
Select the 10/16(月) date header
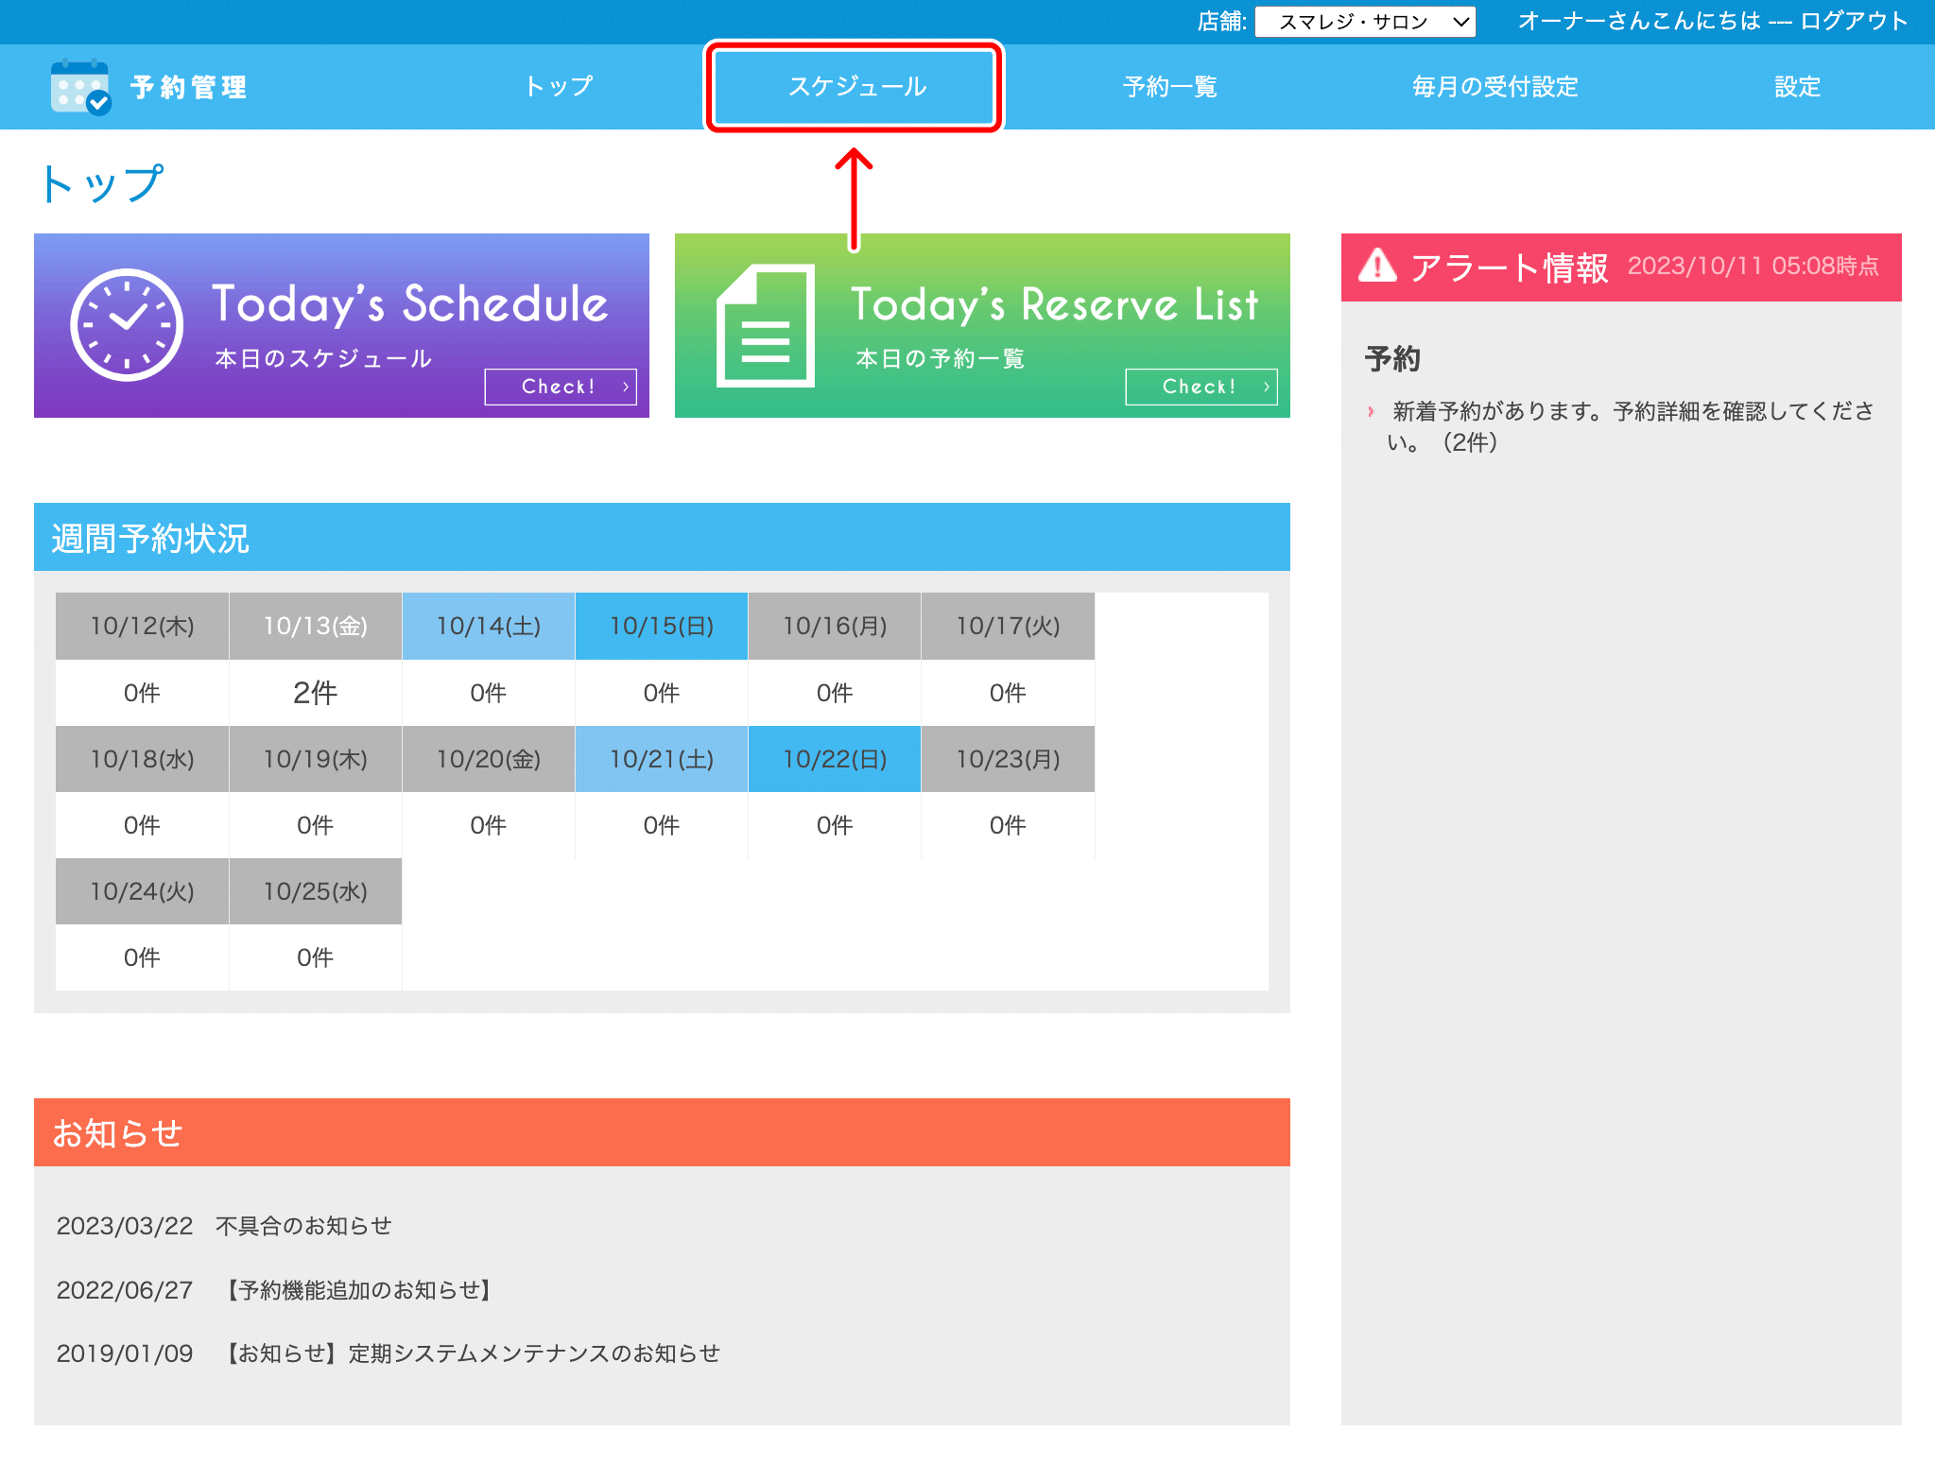835,626
